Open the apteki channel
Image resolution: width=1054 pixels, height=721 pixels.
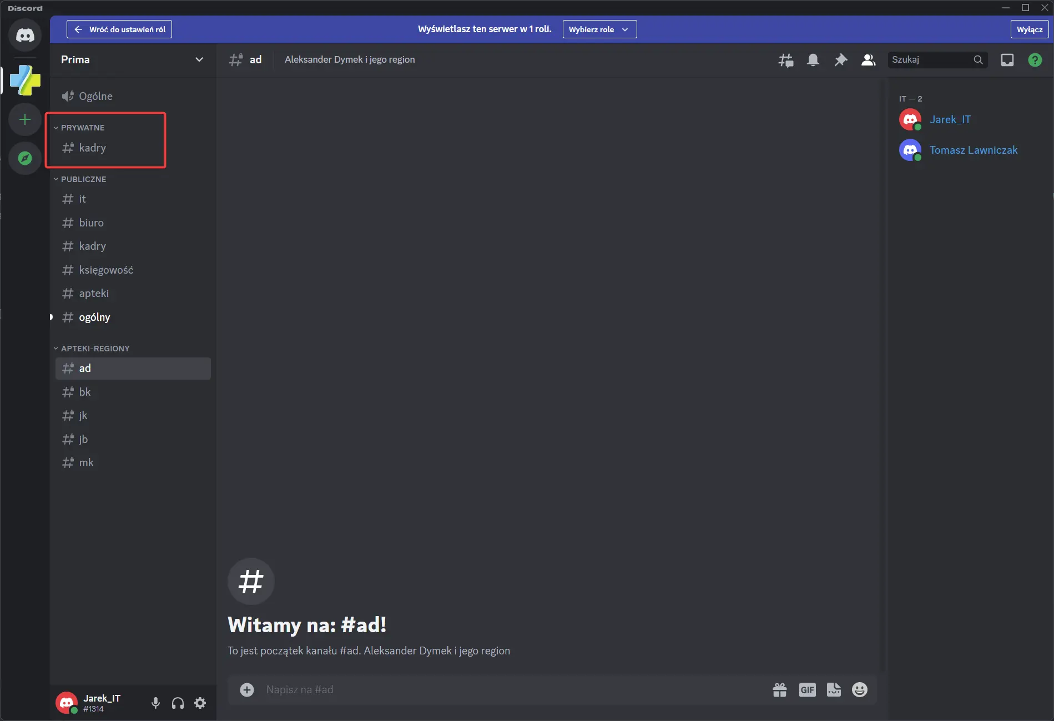tap(133, 294)
